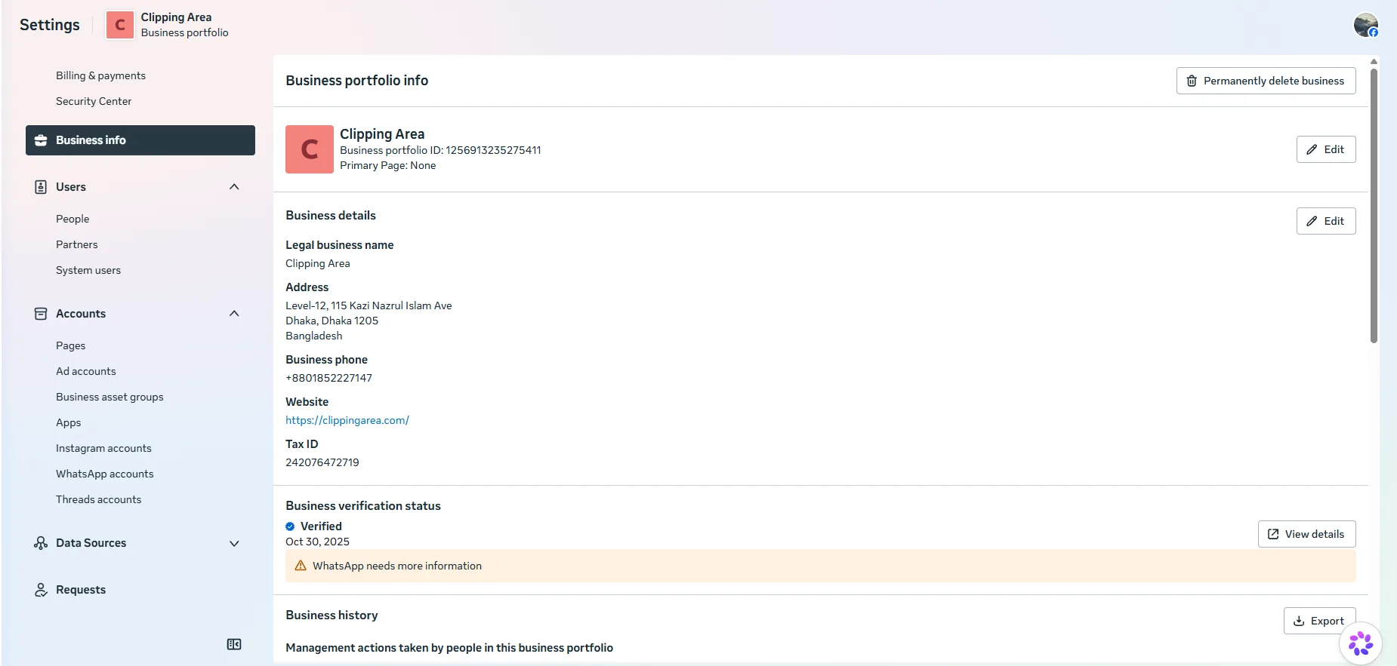Screen dimensions: 1397x666
Task: Click the business phone number +8801852227147
Action: pos(329,378)
